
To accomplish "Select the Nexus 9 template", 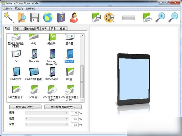I will 69,56.
